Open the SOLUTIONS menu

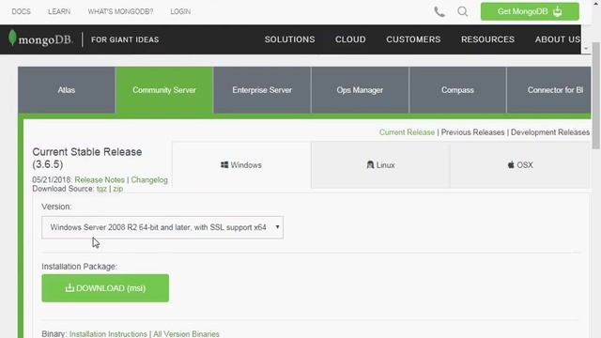289,39
